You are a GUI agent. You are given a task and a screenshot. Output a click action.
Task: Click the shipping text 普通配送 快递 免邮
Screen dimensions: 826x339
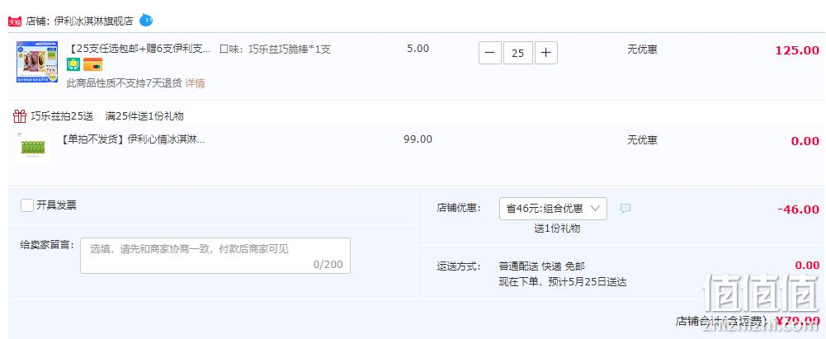(x=541, y=266)
